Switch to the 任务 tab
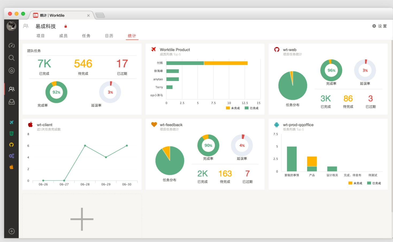393x242 pixels. [86, 36]
